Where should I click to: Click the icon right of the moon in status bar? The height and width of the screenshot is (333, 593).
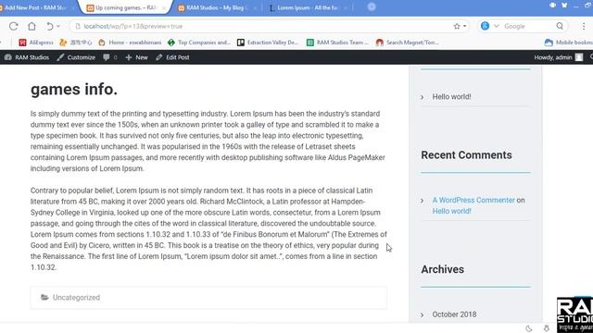point(547,328)
